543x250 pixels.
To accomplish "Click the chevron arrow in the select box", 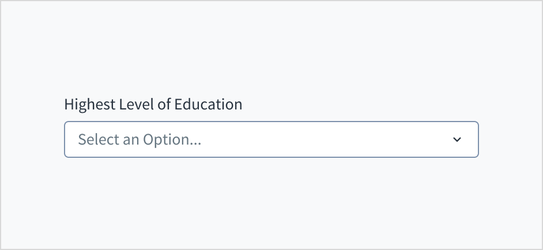I will pyautogui.click(x=457, y=139).
